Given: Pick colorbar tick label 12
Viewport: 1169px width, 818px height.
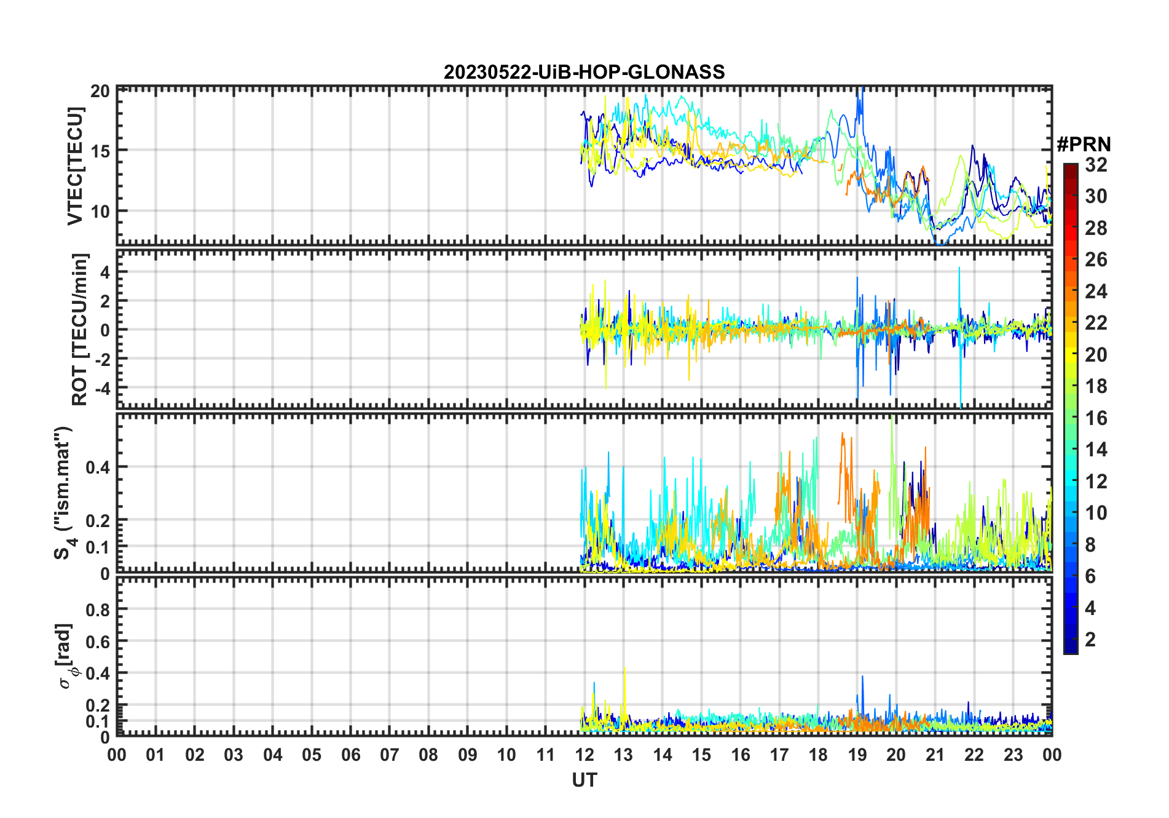Looking at the screenshot, I should 1096,481.
